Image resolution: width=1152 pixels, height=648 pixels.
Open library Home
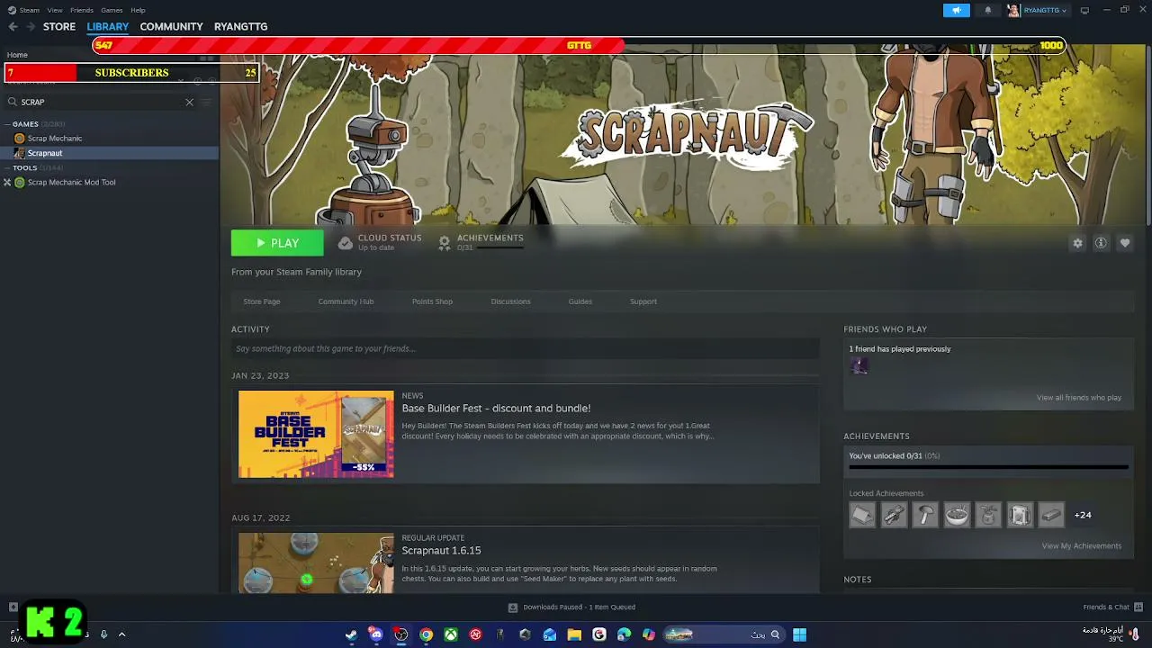point(17,55)
